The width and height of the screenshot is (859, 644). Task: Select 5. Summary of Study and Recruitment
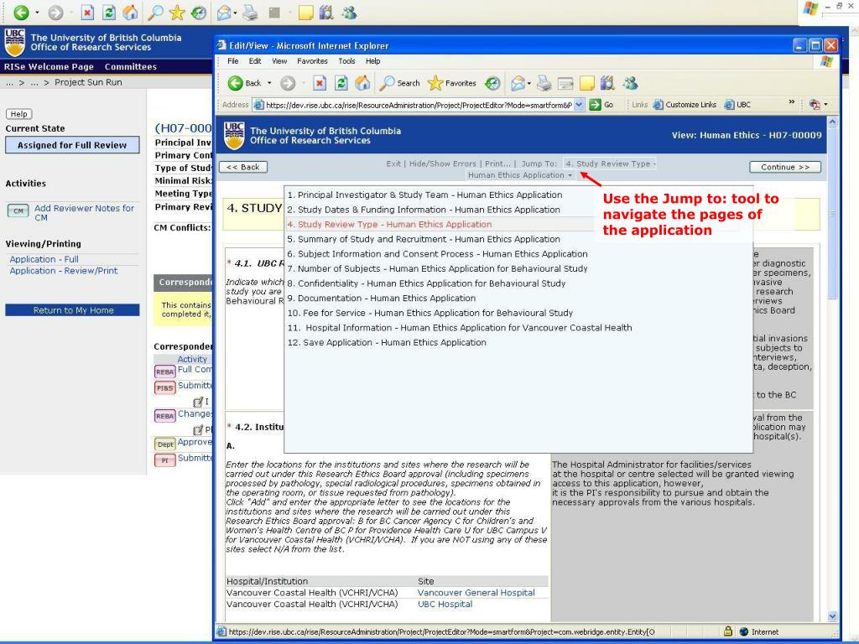[424, 239]
